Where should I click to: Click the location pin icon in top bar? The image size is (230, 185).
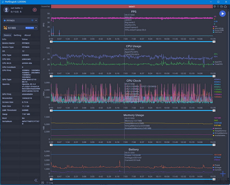[x=214, y=6]
